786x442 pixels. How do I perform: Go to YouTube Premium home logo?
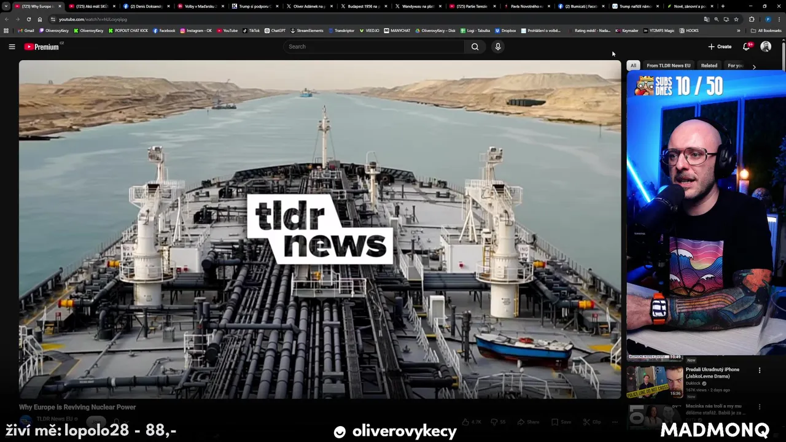click(x=42, y=47)
